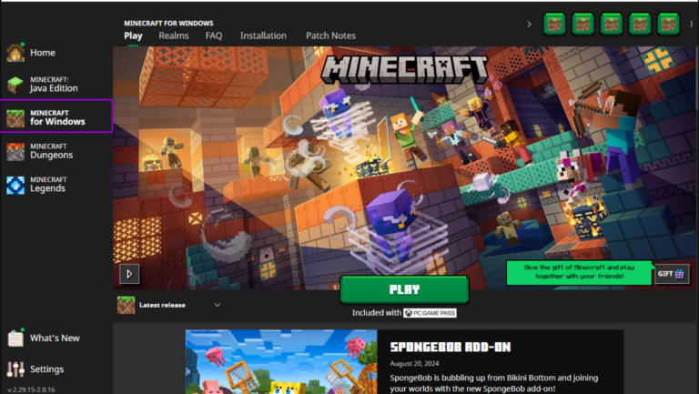Open Minecraft Legends from sidebar

pos(36,185)
